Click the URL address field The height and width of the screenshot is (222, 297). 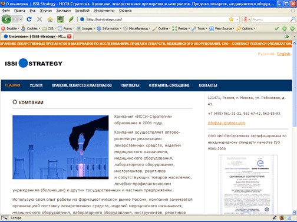tap(157, 19)
